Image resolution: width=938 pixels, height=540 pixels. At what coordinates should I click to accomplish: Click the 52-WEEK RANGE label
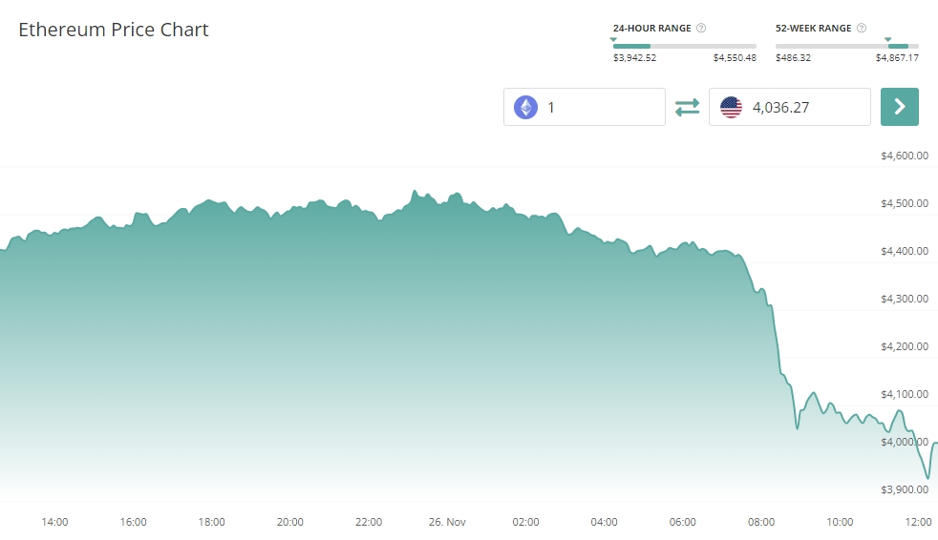click(x=813, y=29)
